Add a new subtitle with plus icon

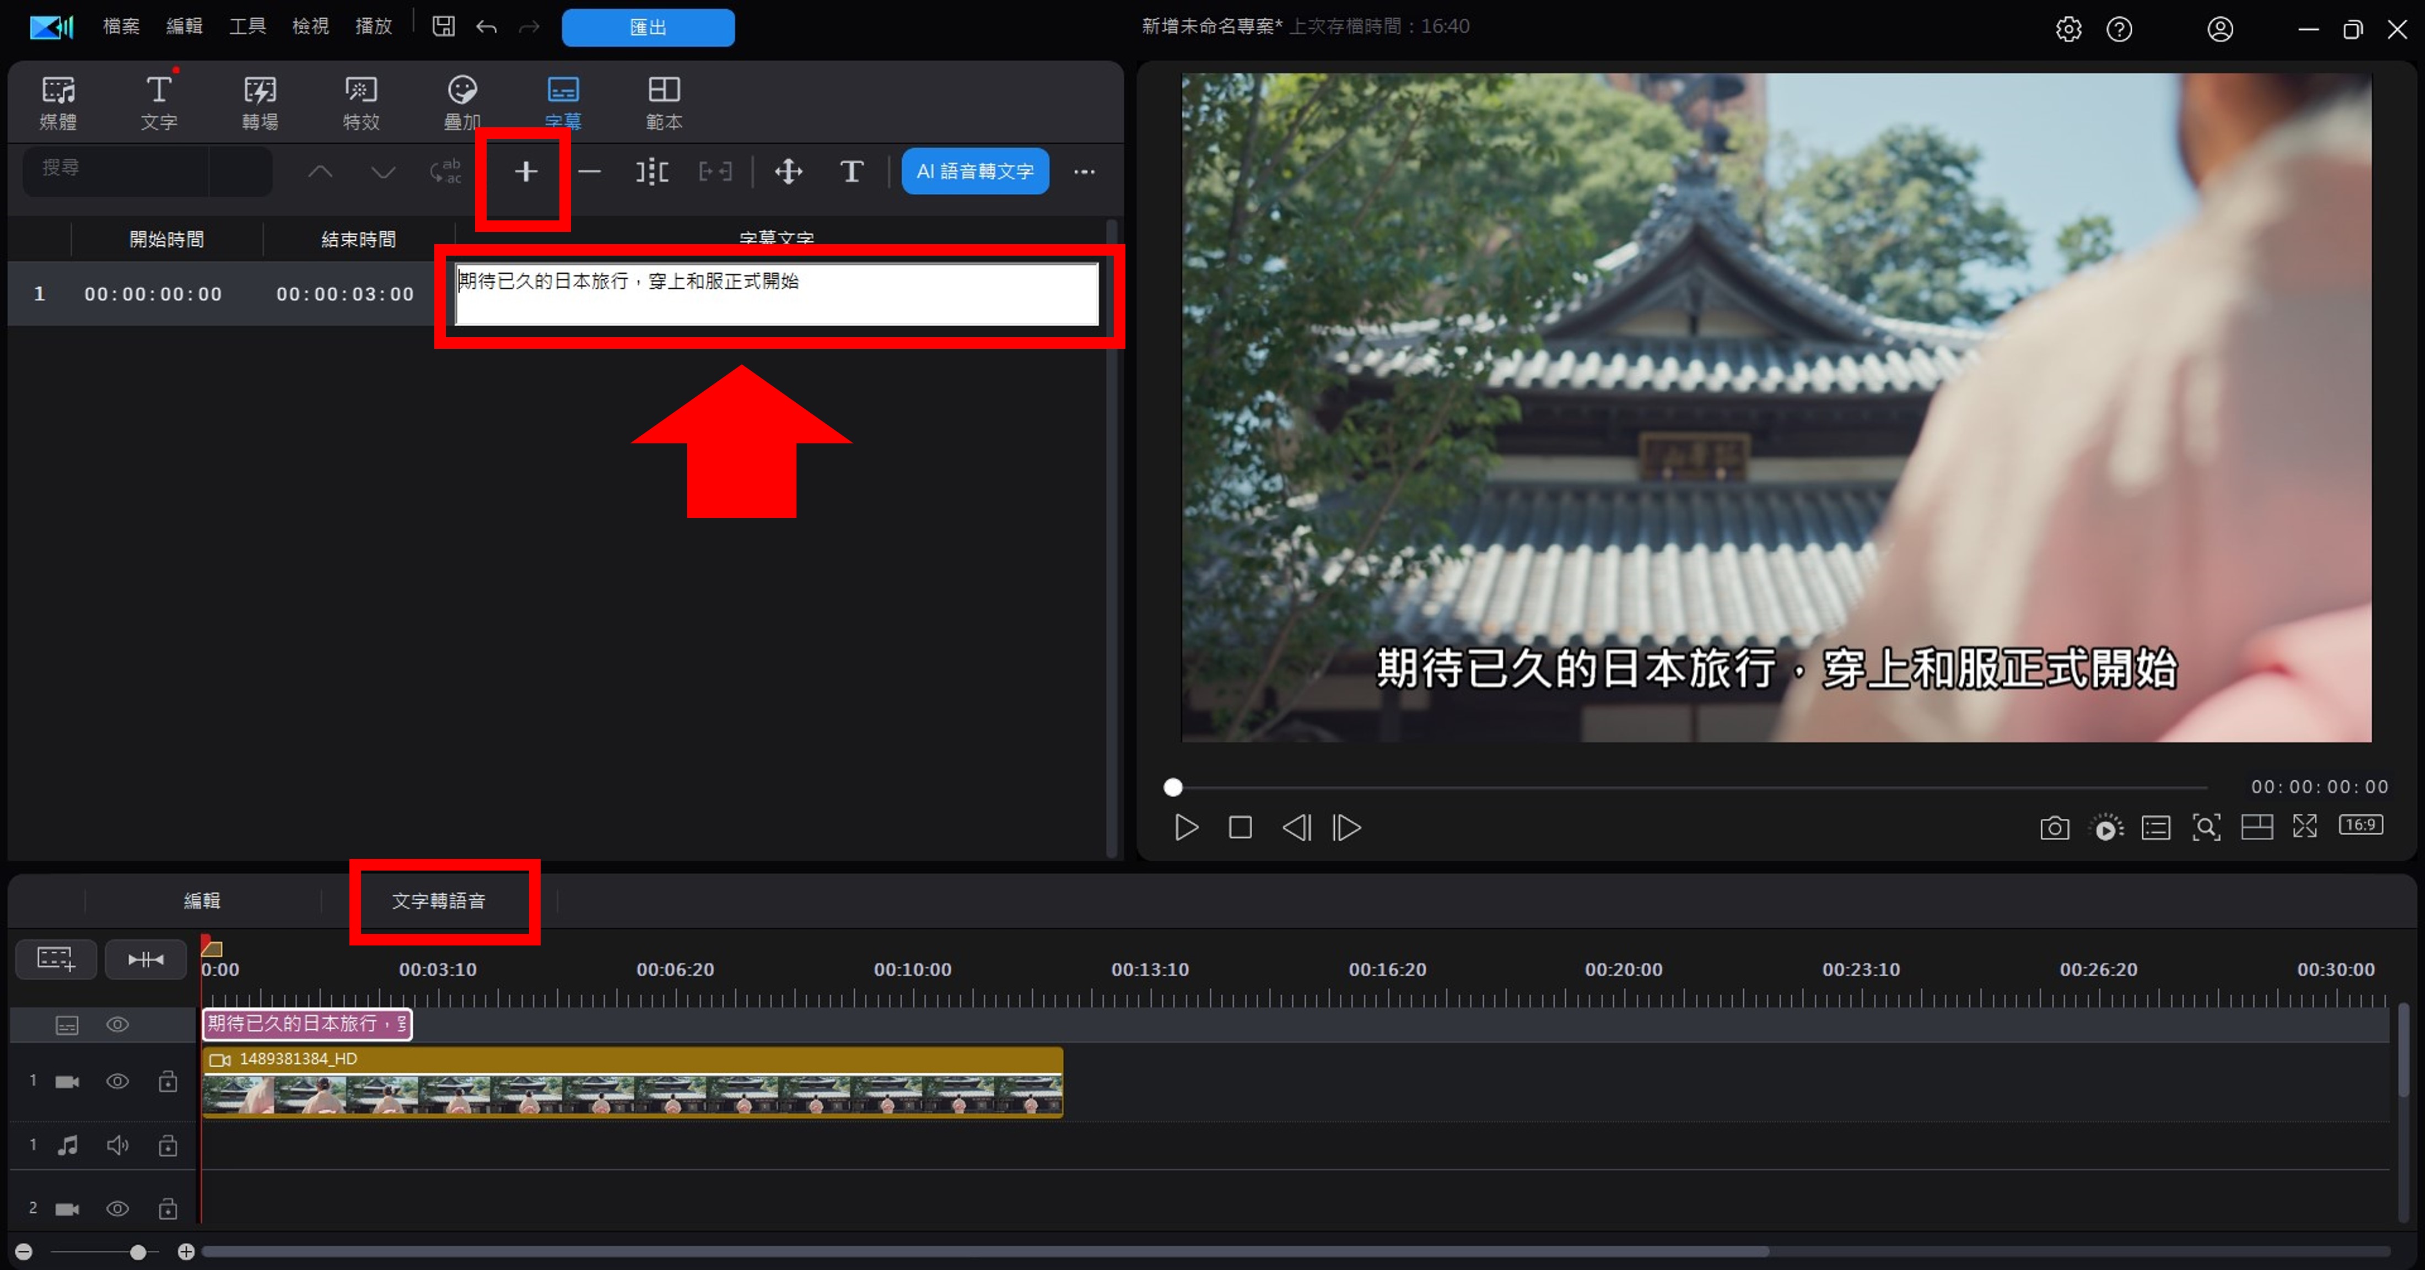coord(525,171)
